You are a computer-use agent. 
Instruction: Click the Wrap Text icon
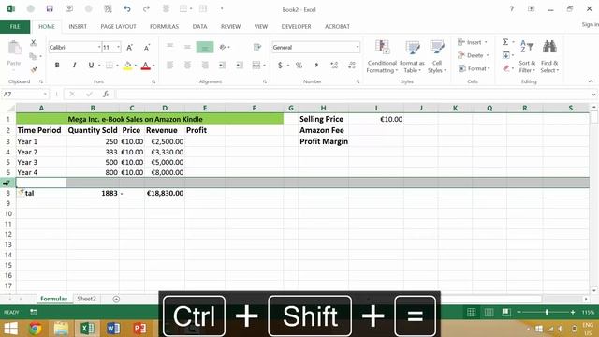tap(257, 47)
